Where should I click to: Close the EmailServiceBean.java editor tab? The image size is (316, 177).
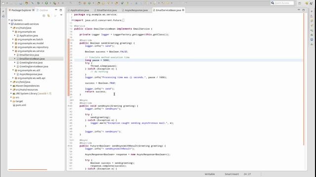[183, 10]
